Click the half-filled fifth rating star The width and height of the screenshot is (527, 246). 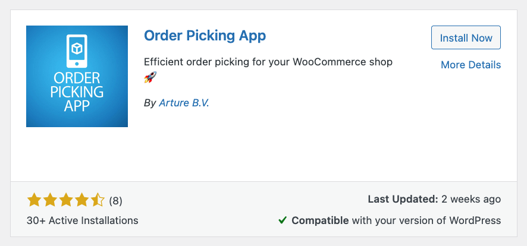pos(98,200)
